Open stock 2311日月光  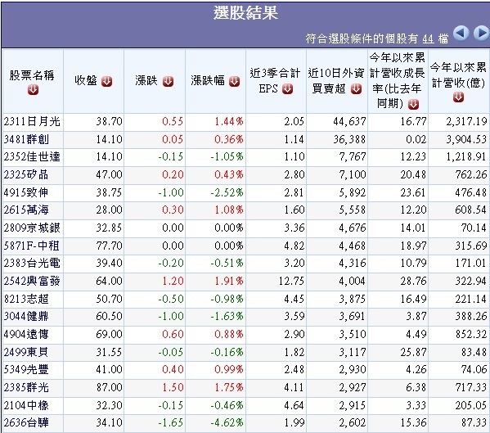pyautogui.click(x=32, y=121)
